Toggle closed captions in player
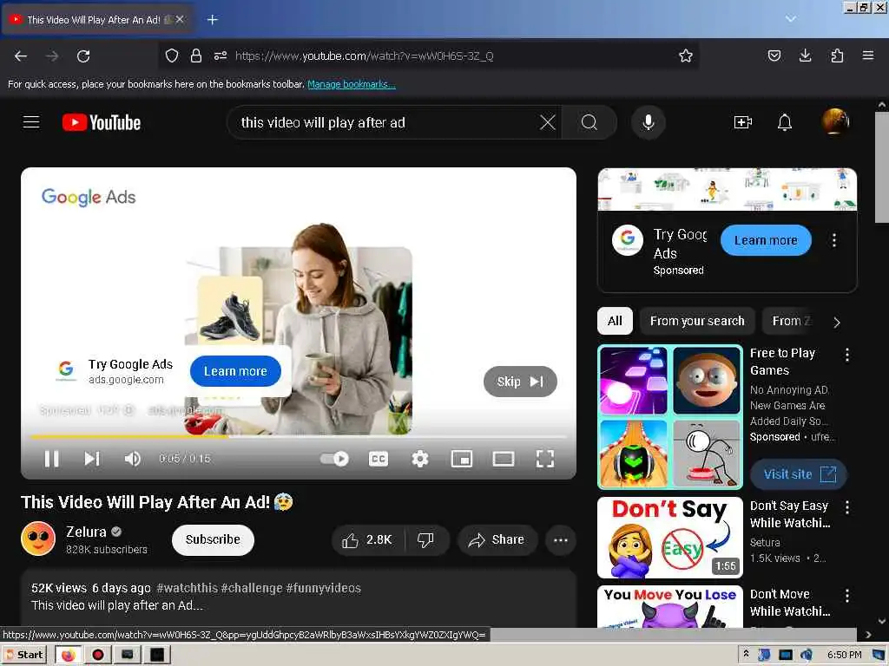 click(379, 458)
